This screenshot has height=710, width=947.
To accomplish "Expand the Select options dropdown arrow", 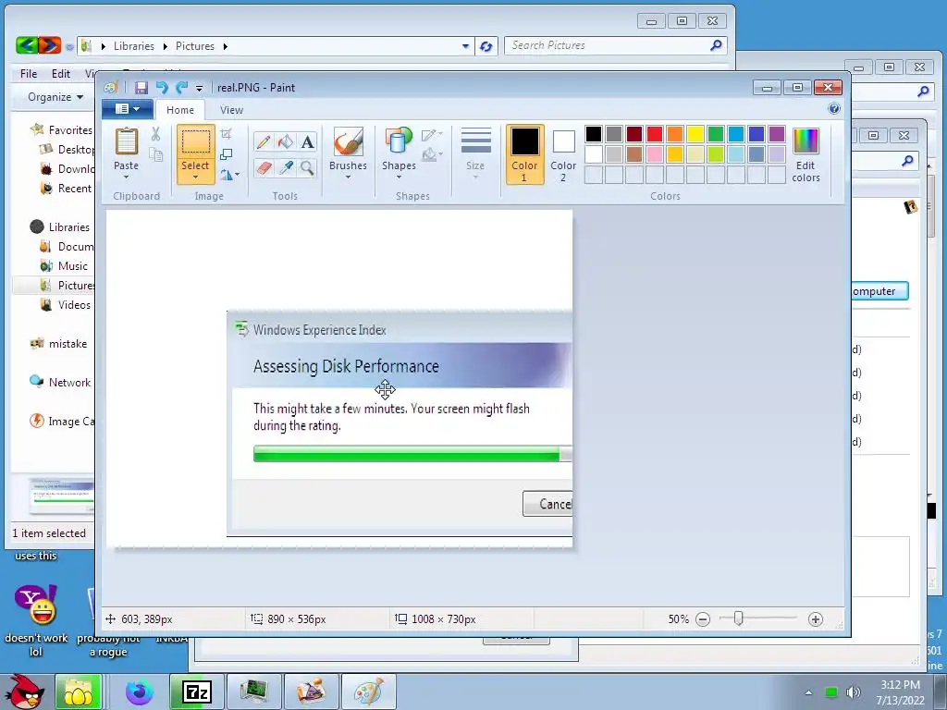I will (x=195, y=177).
